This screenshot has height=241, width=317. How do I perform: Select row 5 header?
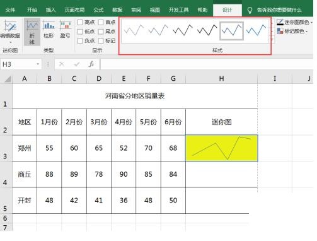[6, 201]
